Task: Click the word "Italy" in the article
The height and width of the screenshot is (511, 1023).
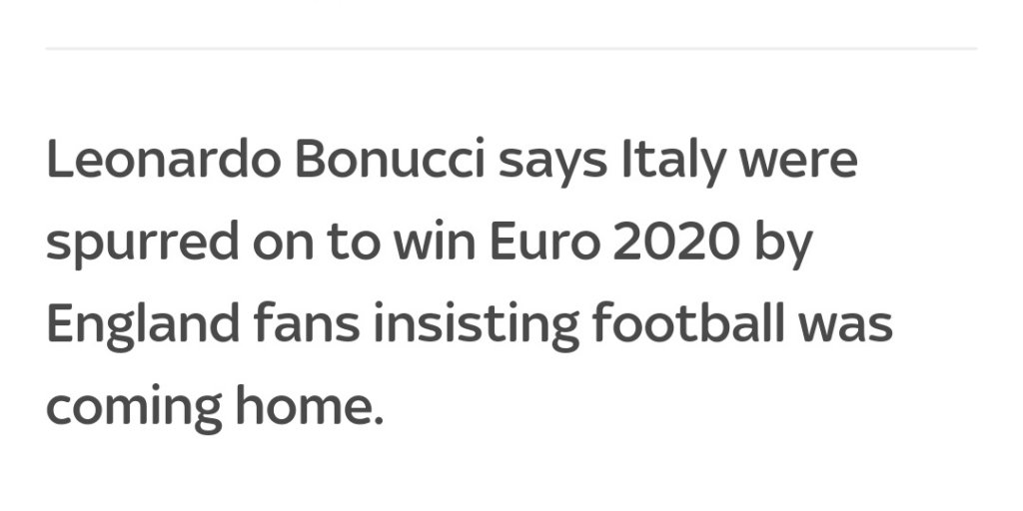Action: (x=673, y=162)
